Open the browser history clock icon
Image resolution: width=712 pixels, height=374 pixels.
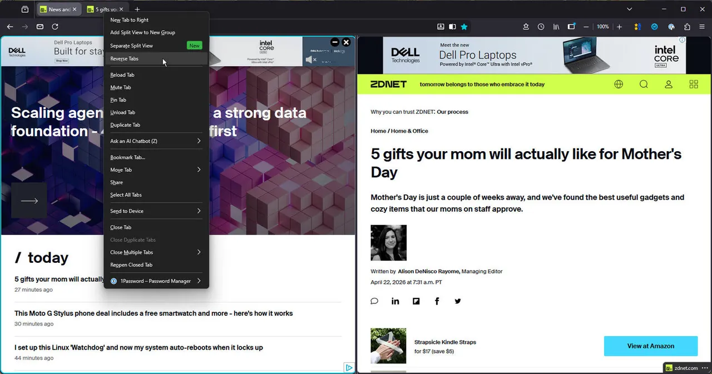541,27
